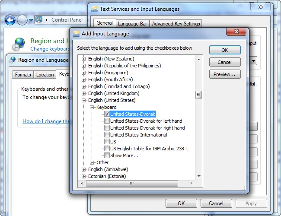Screen dimensions: 281x216
Task: Click the Region and Language dialog title icon
Action: 13,60
